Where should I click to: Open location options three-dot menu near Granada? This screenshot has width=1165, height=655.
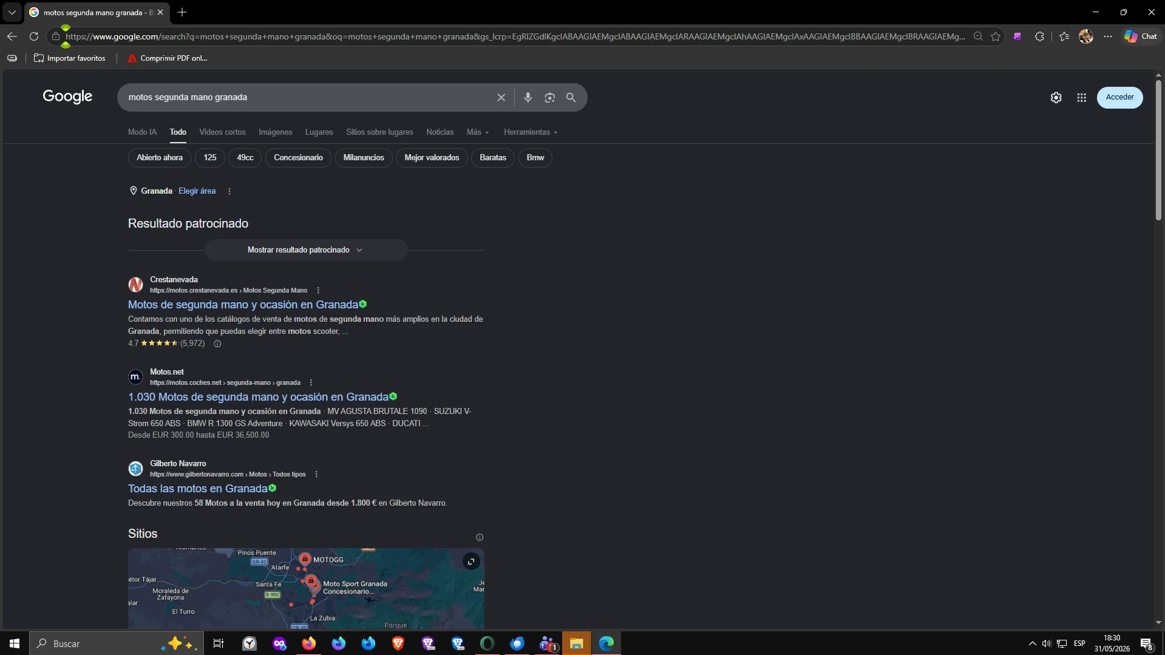coord(229,191)
